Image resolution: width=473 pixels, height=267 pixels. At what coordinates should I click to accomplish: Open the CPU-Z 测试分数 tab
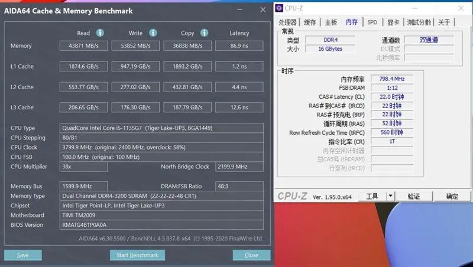click(419, 22)
